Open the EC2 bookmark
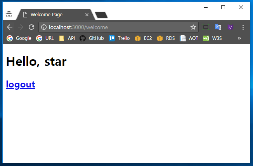The width and height of the screenshot is (253, 166). pyautogui.click(x=143, y=38)
